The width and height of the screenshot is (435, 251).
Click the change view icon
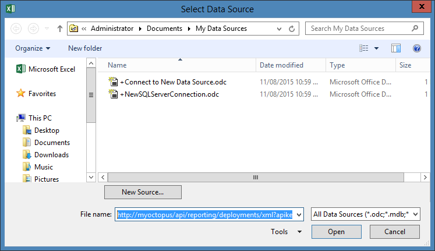[x=365, y=48]
